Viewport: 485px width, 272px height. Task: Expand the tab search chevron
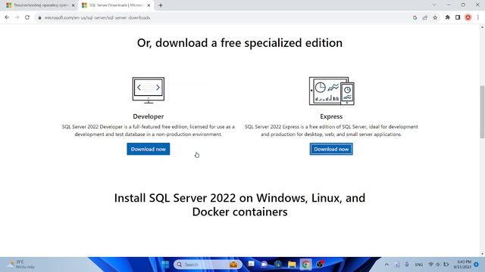click(434, 5)
